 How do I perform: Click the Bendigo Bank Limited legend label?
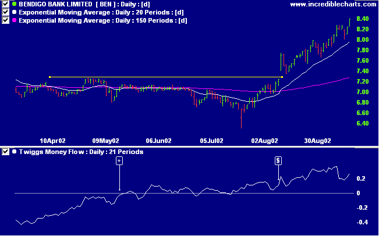coord(84,4)
